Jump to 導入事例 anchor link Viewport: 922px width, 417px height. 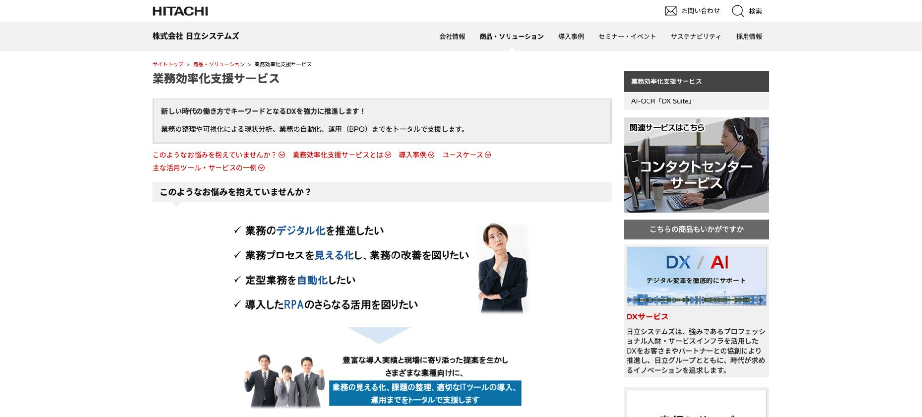point(412,155)
